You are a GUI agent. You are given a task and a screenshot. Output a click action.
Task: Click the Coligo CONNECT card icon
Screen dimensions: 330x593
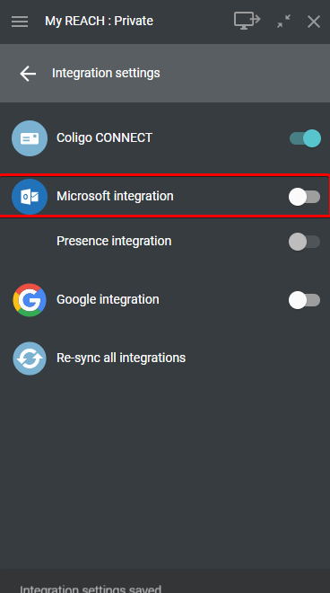(30, 138)
